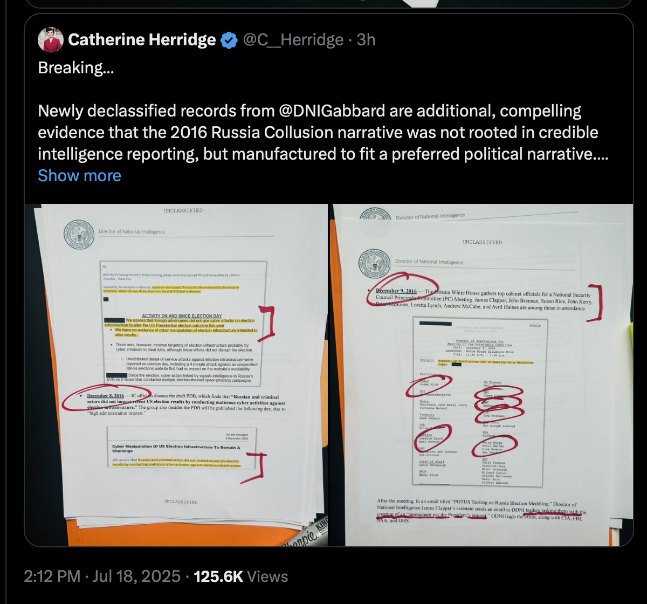647x604 pixels.
Task: View the 125.6K Views count
Action: point(240,576)
